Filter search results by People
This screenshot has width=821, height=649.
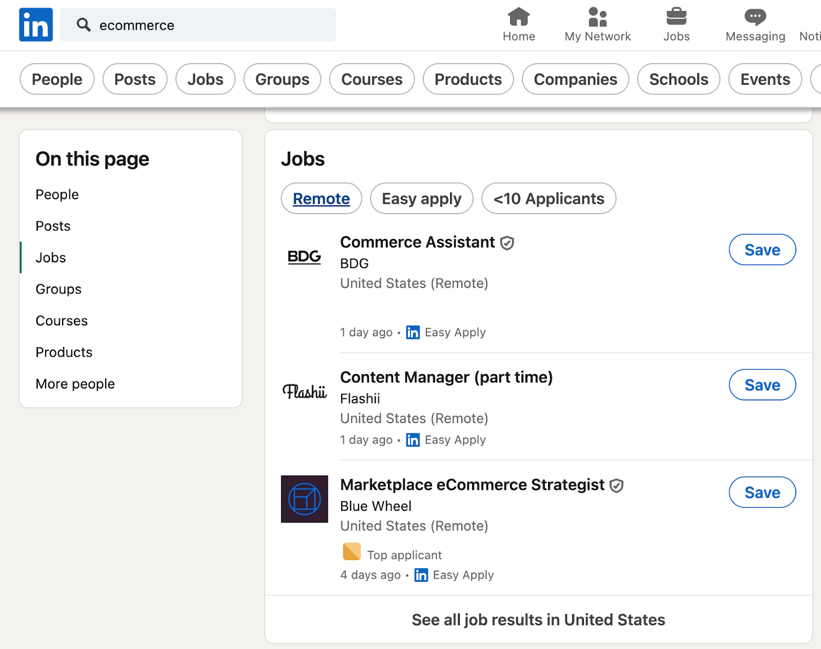(x=57, y=79)
